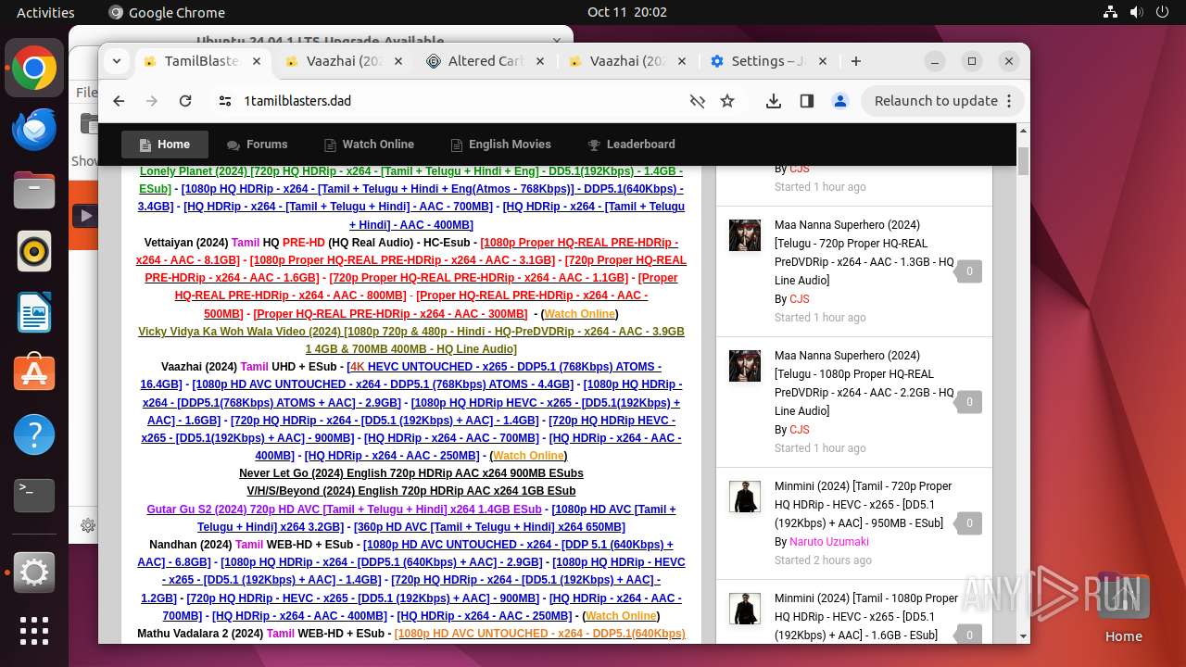Open the Chrome three-dot menu

1010,101
